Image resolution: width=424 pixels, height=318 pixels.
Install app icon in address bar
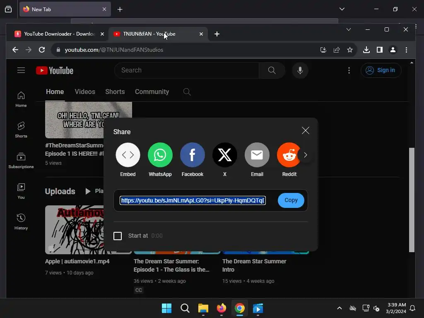[323, 50]
